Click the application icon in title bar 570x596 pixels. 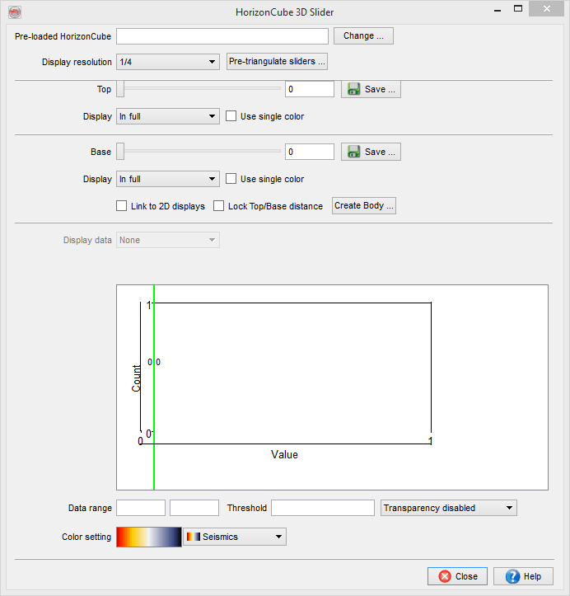(13, 12)
